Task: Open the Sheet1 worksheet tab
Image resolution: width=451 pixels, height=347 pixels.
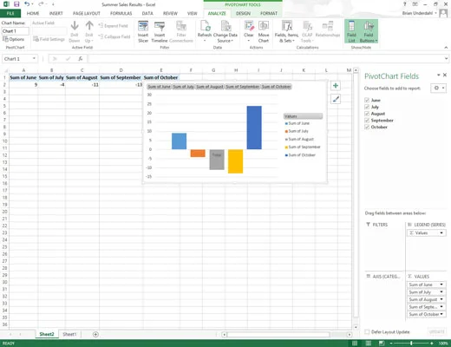Action: (x=69, y=334)
